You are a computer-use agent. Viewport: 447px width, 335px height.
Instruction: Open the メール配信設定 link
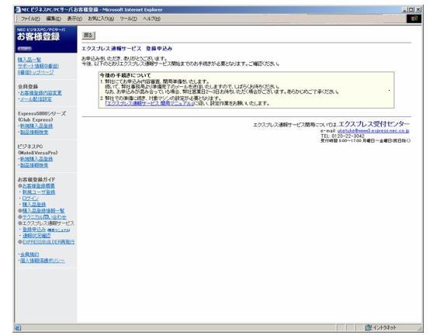pos(36,99)
